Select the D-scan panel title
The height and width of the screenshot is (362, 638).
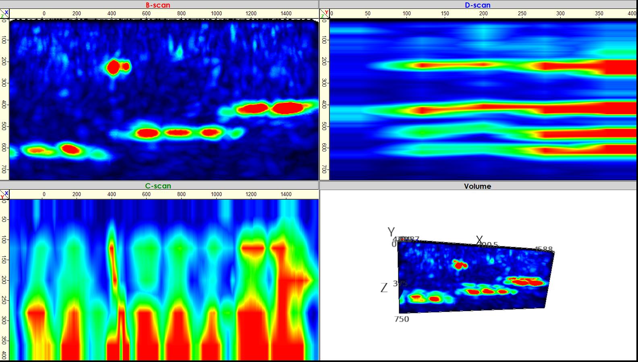coord(477,5)
